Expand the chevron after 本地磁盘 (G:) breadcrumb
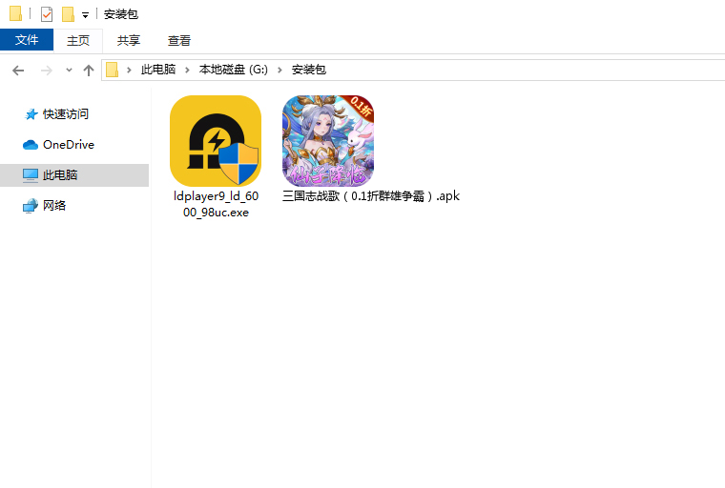Screen dimensions: 725x488 click(282, 71)
